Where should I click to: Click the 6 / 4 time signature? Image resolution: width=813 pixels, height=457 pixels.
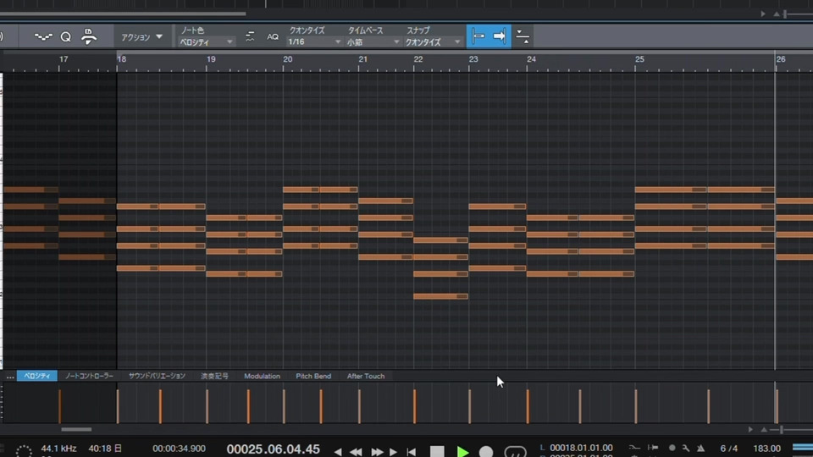tap(728, 449)
